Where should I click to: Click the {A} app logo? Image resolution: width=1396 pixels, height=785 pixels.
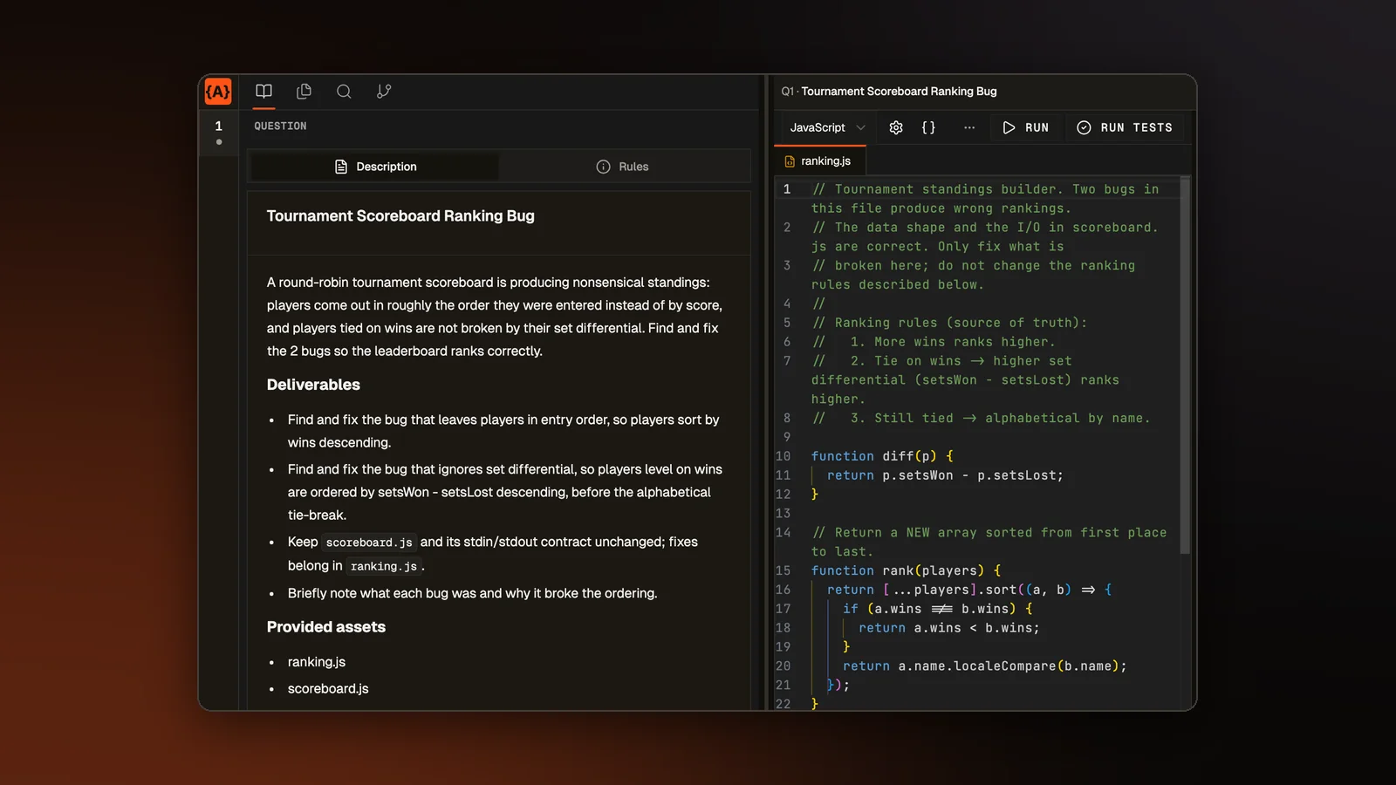(x=218, y=92)
